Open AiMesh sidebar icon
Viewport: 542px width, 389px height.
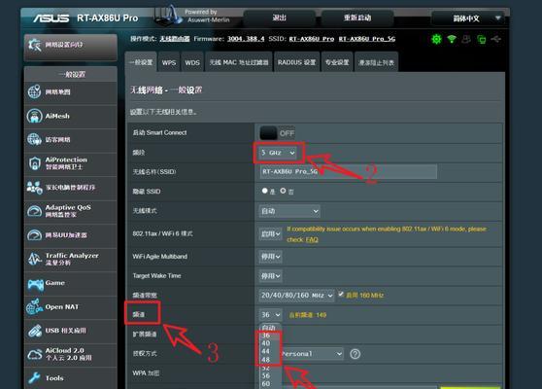[35, 116]
